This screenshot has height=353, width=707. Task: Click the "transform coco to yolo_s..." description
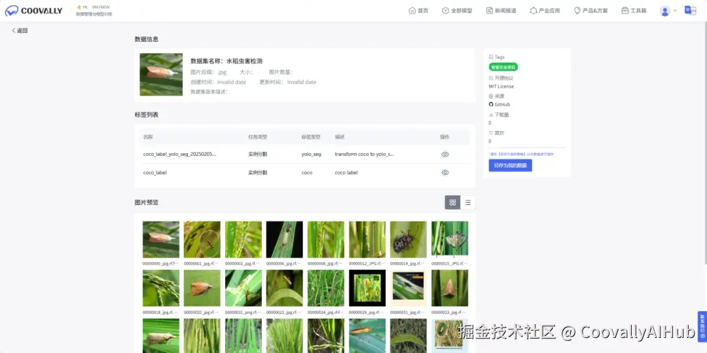(x=365, y=154)
